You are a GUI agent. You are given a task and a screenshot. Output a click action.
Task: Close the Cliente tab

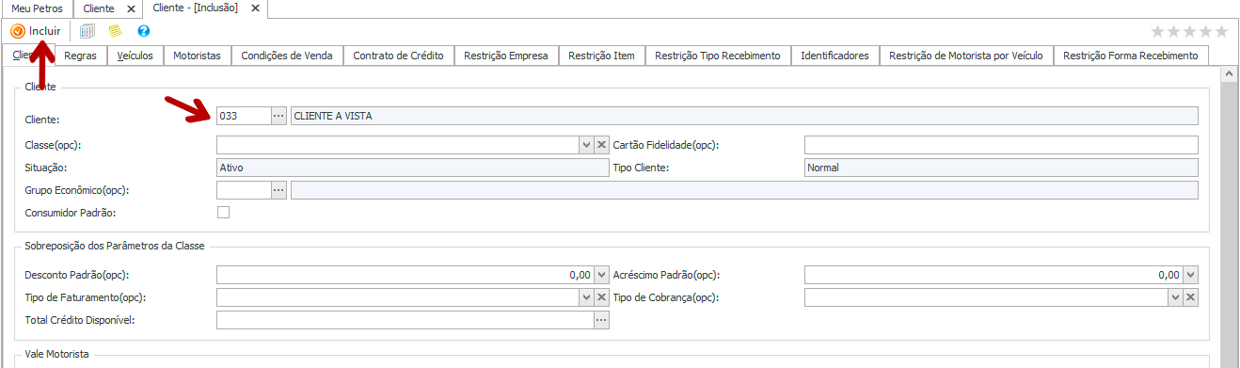[x=131, y=8]
